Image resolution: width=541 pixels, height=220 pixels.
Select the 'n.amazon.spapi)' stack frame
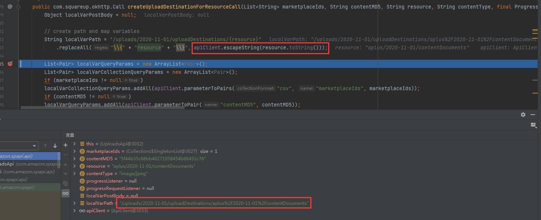pos(30,187)
